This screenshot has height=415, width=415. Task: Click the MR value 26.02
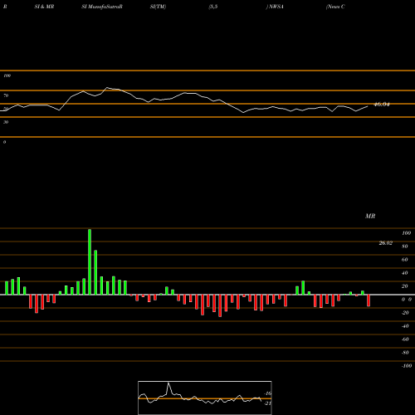(386, 243)
